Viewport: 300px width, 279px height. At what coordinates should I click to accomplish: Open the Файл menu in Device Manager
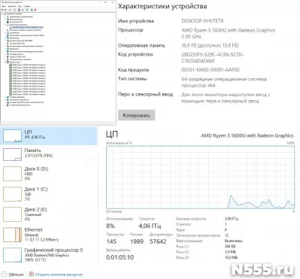[x=4, y=6]
